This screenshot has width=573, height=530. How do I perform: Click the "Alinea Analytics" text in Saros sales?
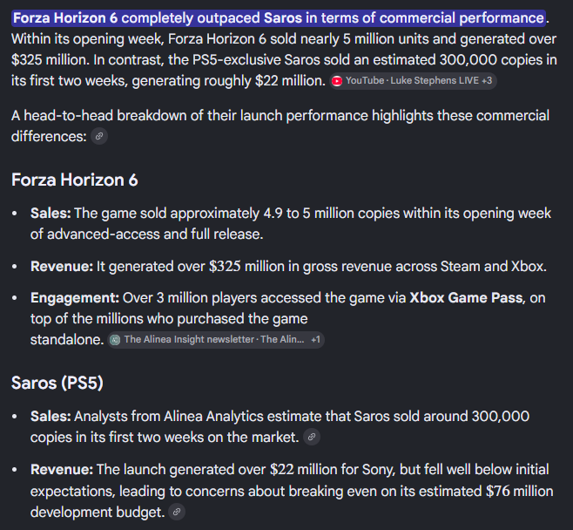[213, 417]
